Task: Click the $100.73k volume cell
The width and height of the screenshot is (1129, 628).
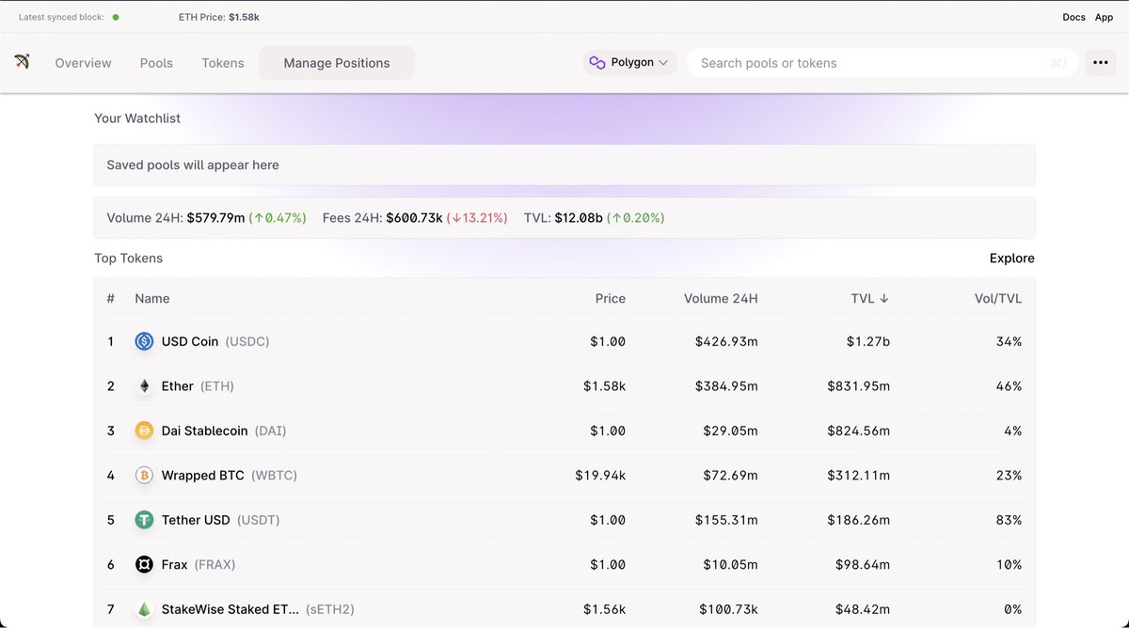Action: [728, 609]
